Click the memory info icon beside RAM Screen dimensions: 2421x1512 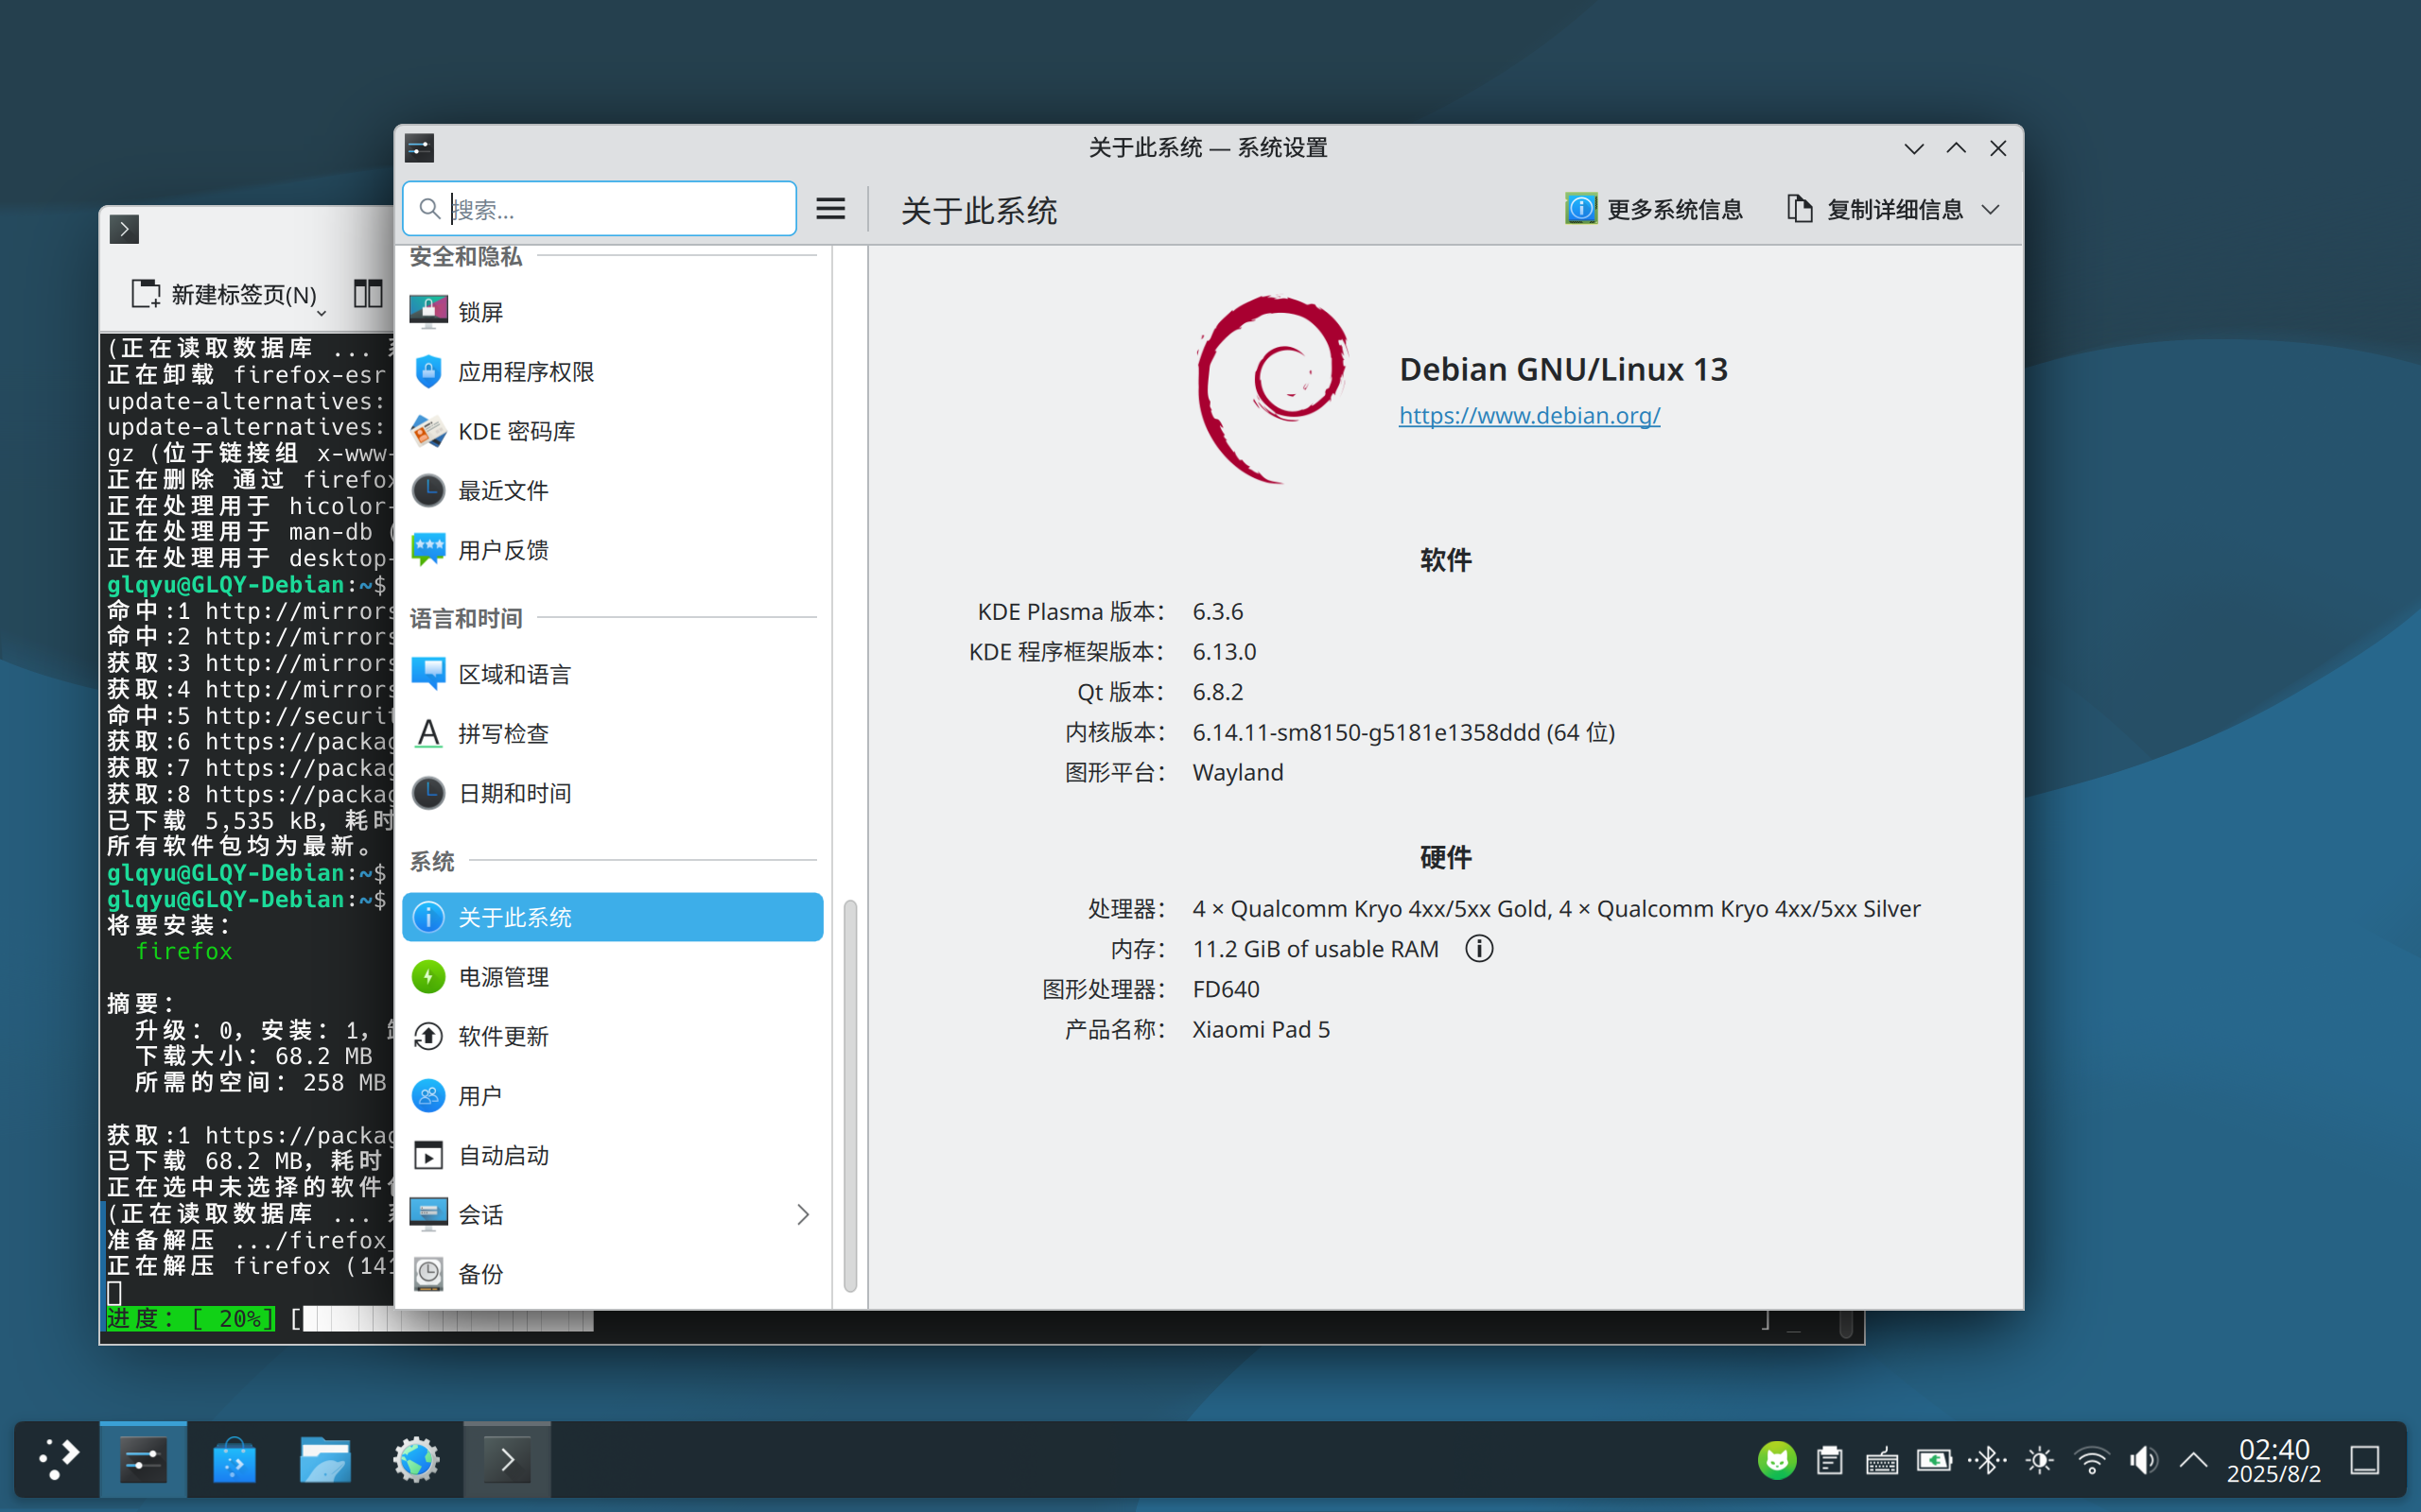[x=1479, y=948]
